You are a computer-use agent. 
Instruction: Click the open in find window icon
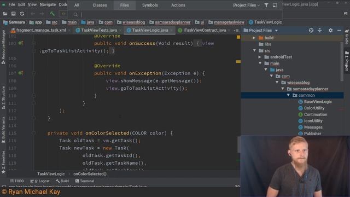(275, 5)
